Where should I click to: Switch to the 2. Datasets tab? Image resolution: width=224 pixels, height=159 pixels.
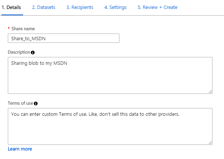[x=44, y=7]
